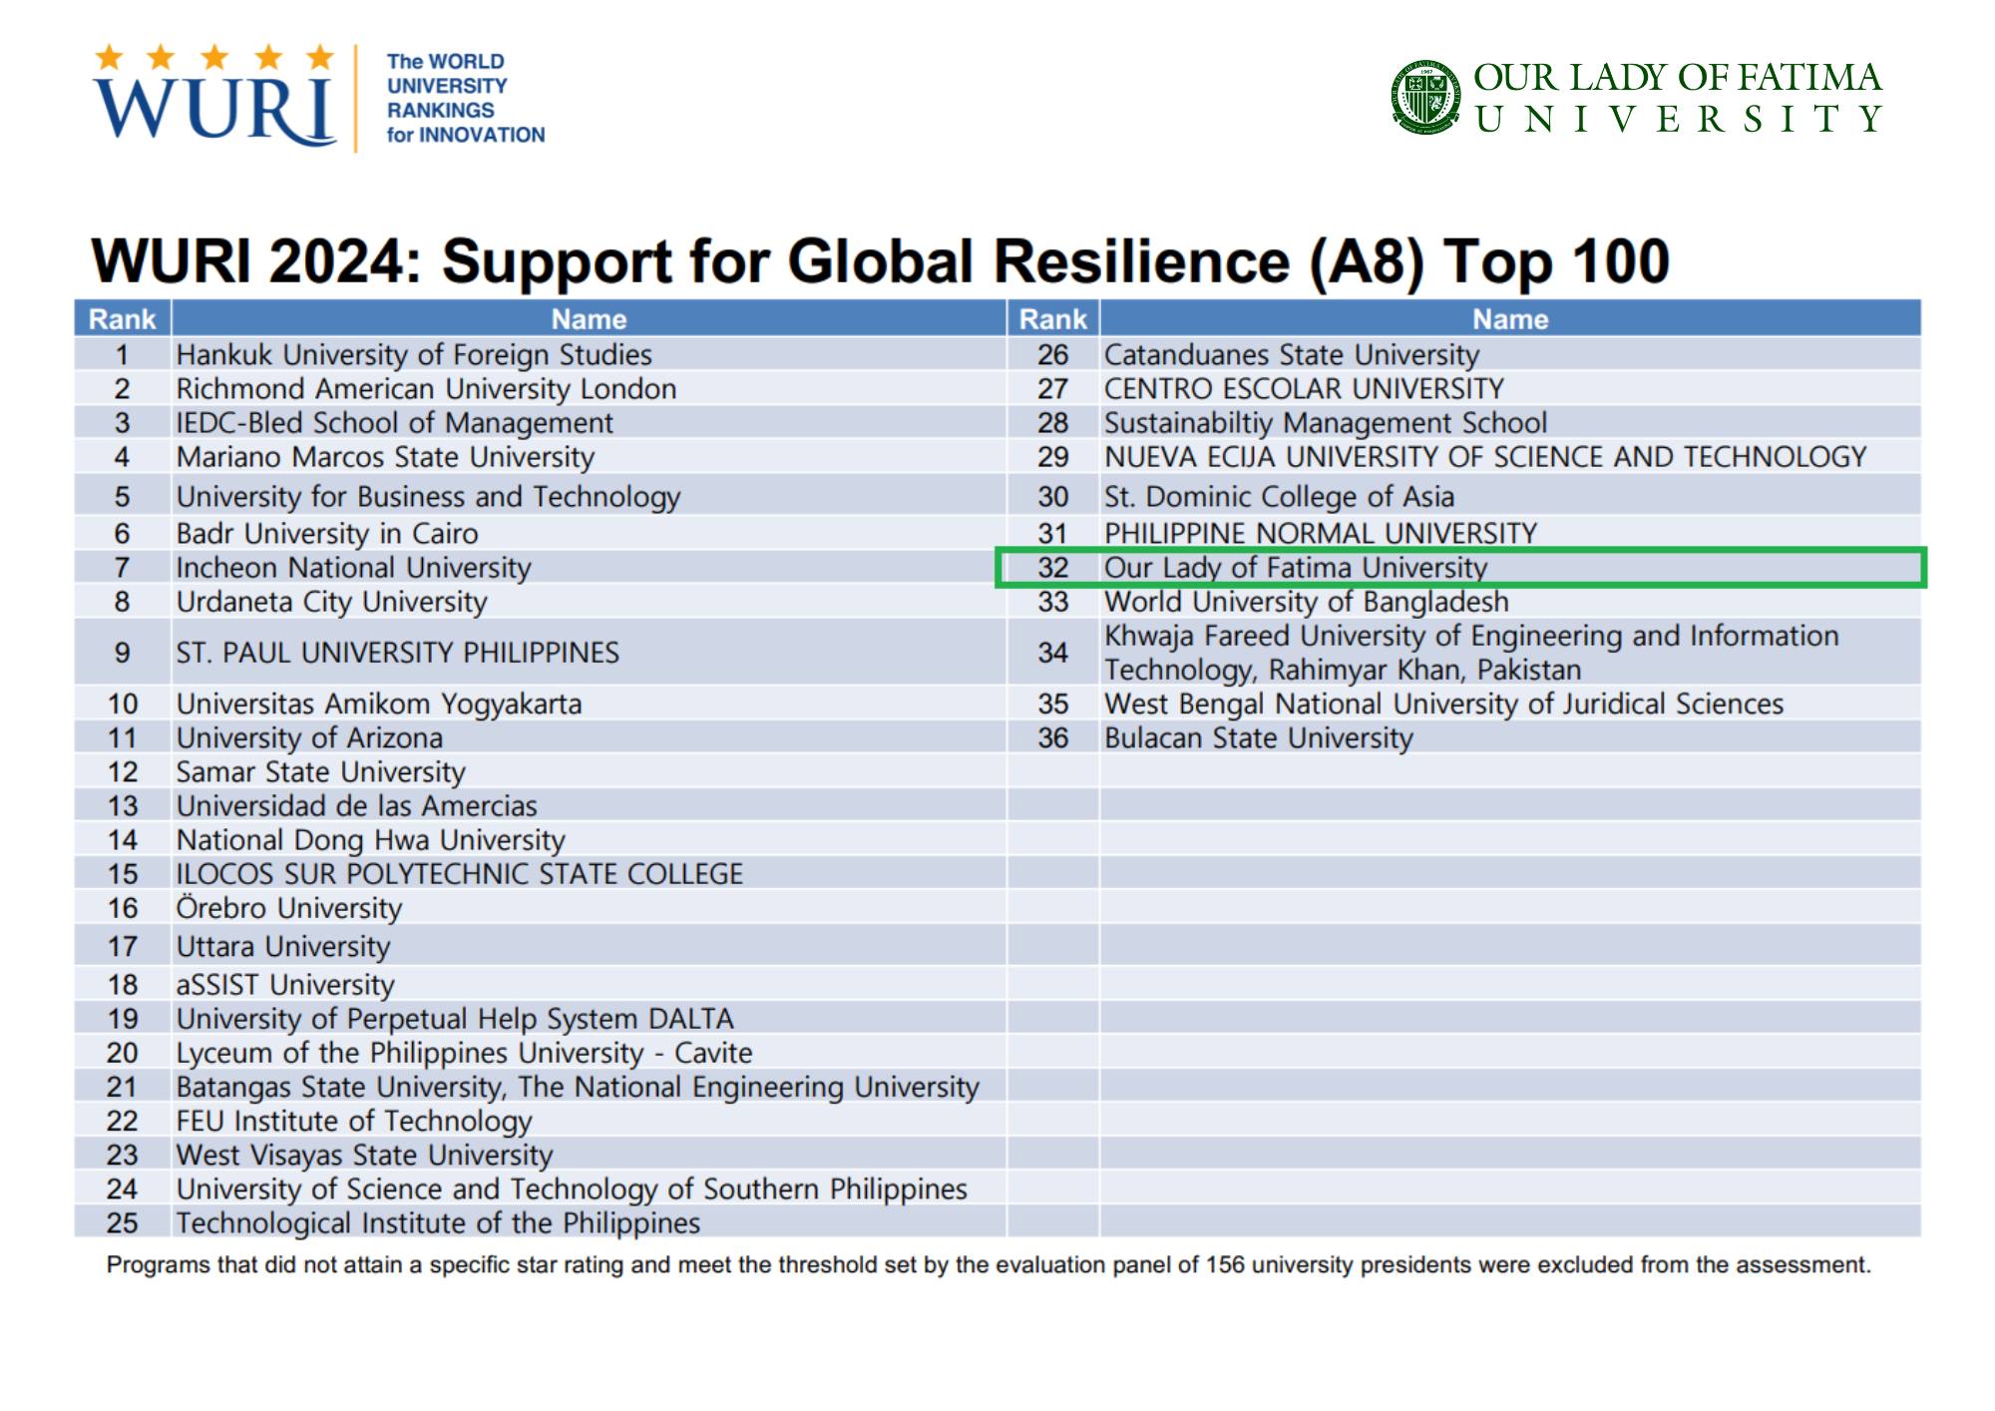Screen dimensions: 1995x1411
Task: Click 'PHILIPPINE NORMAL UNIVERSITY'
Action: [x=1321, y=533]
